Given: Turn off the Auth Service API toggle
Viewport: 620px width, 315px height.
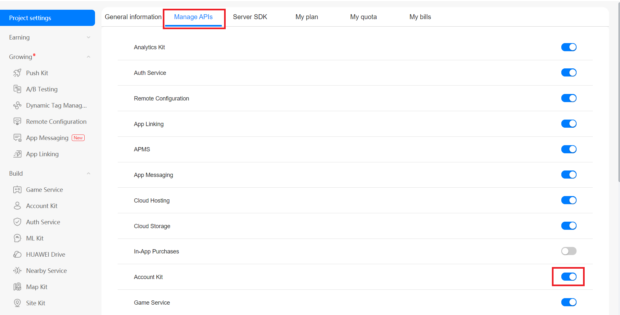Looking at the screenshot, I should [x=569, y=73].
